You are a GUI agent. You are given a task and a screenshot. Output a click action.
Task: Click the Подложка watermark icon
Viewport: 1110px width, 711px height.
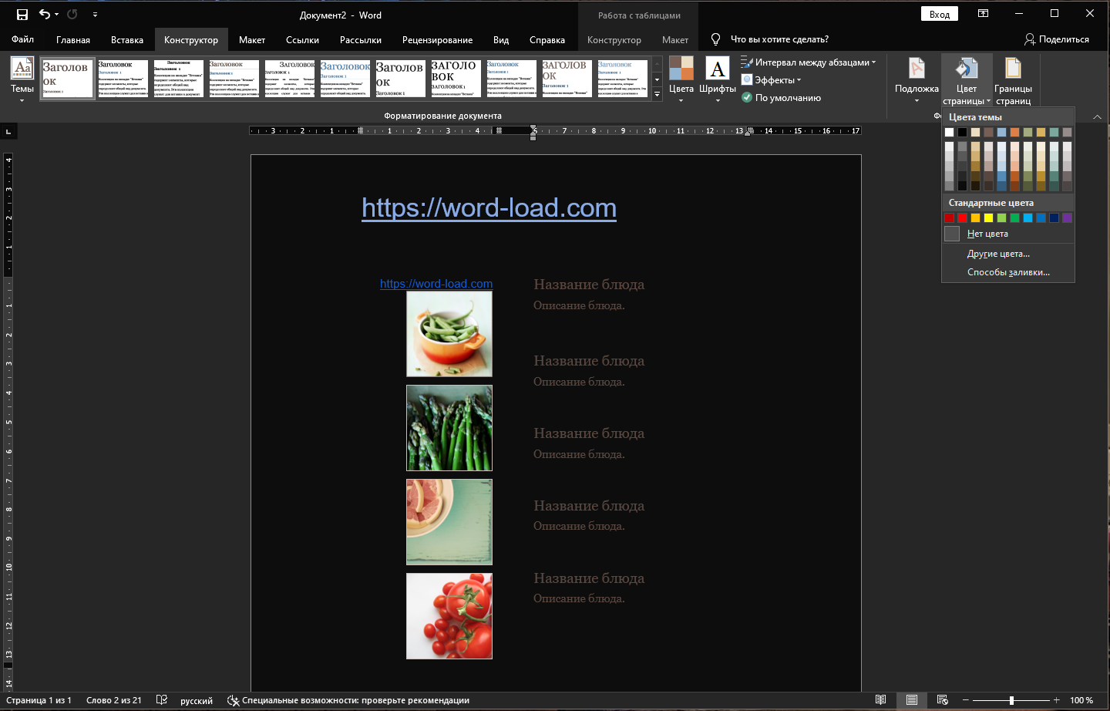point(917,69)
